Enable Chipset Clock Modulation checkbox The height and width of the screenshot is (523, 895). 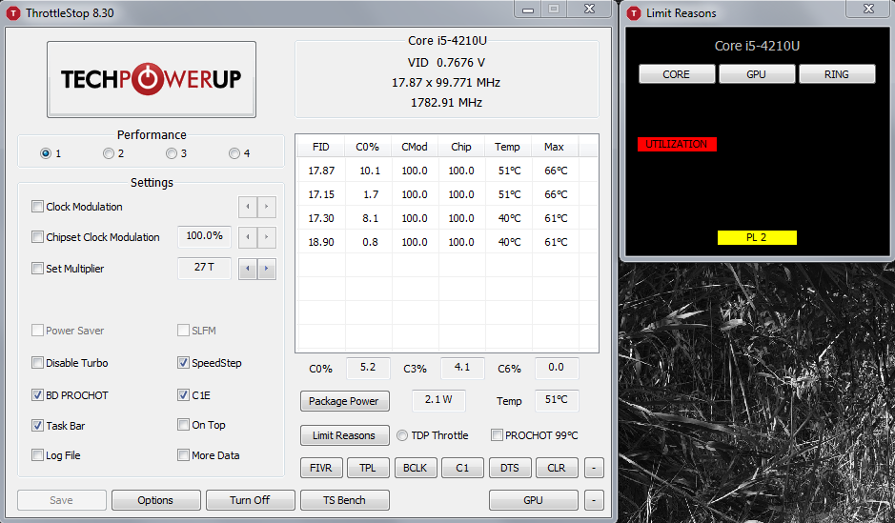[x=38, y=236]
